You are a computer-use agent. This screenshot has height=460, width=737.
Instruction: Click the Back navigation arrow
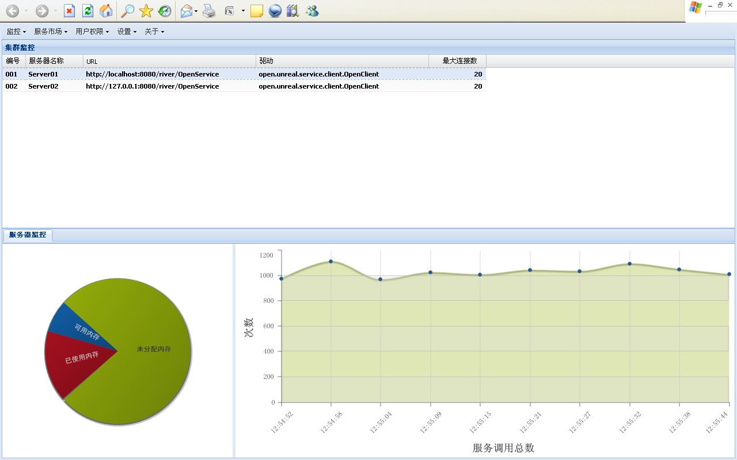[x=12, y=11]
